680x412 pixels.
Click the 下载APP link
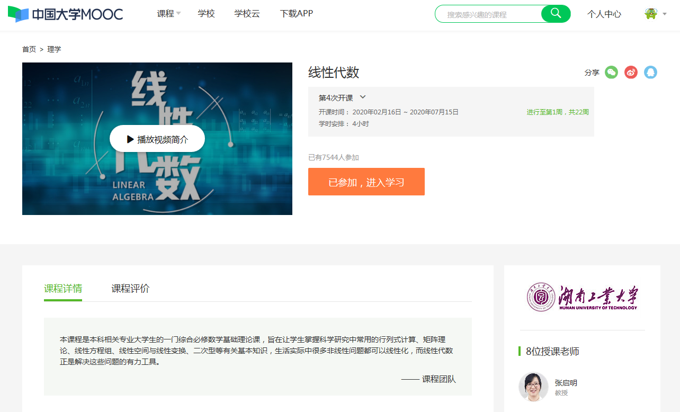(296, 14)
